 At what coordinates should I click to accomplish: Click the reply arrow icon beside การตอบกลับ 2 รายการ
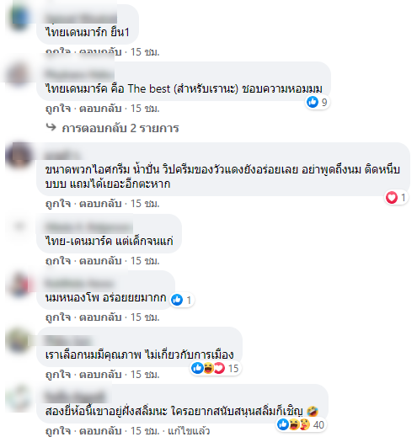[x=51, y=127]
